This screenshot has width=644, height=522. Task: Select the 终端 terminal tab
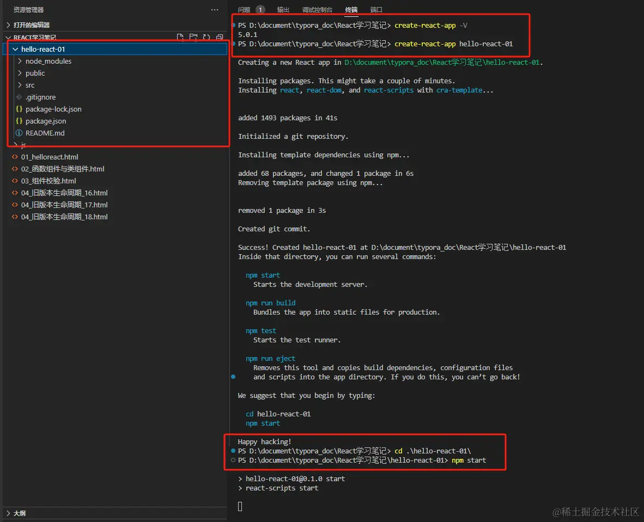[x=351, y=9]
